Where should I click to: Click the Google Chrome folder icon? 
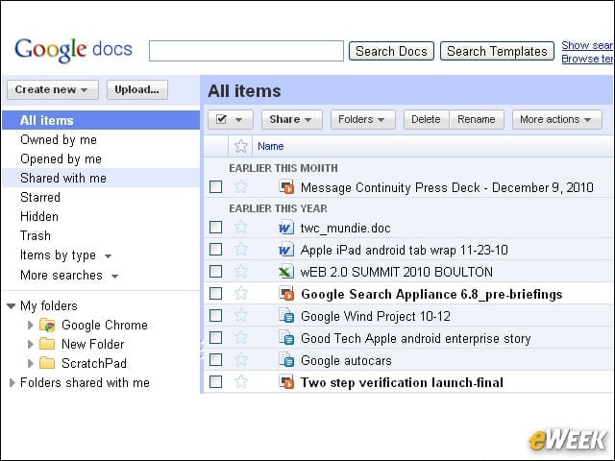click(x=47, y=325)
